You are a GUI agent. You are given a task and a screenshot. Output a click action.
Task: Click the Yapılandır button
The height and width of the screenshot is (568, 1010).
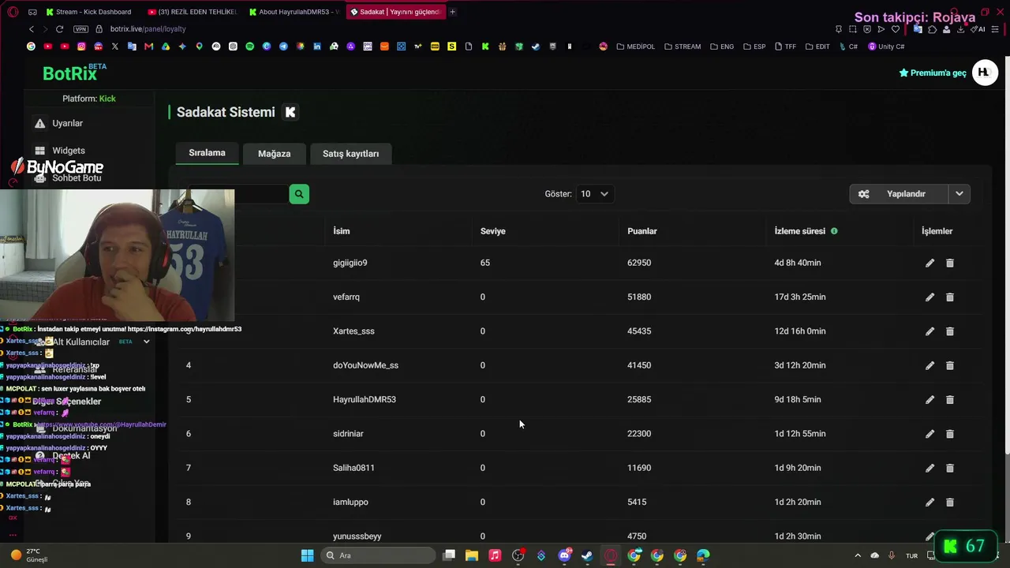[900, 194]
